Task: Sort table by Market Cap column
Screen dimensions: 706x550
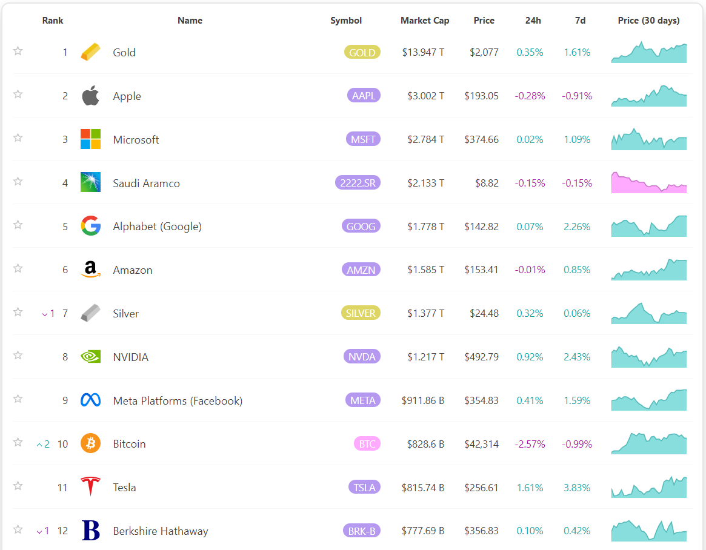Action: pos(425,21)
